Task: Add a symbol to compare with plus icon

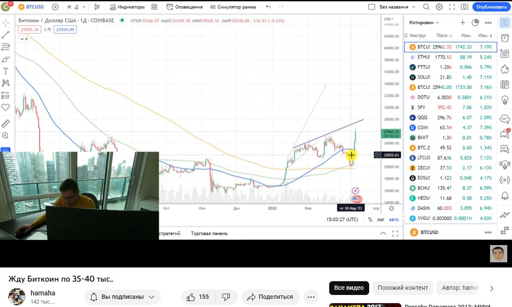Action: pos(55,7)
